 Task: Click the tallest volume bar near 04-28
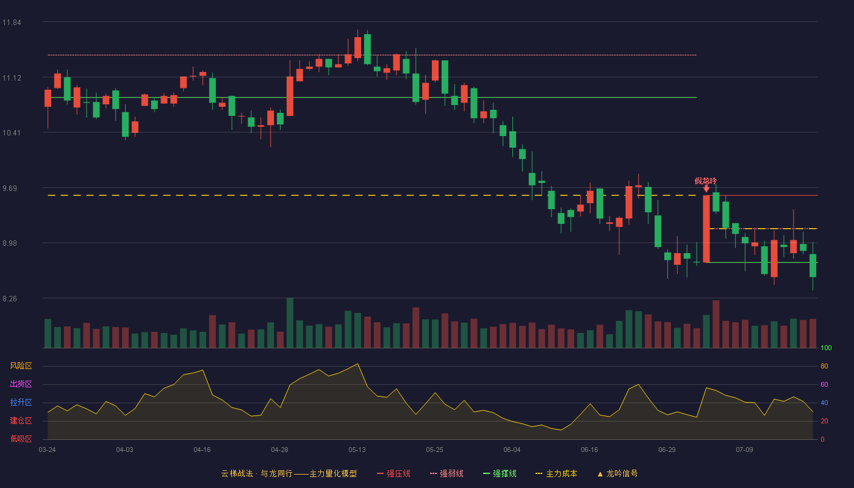point(290,323)
